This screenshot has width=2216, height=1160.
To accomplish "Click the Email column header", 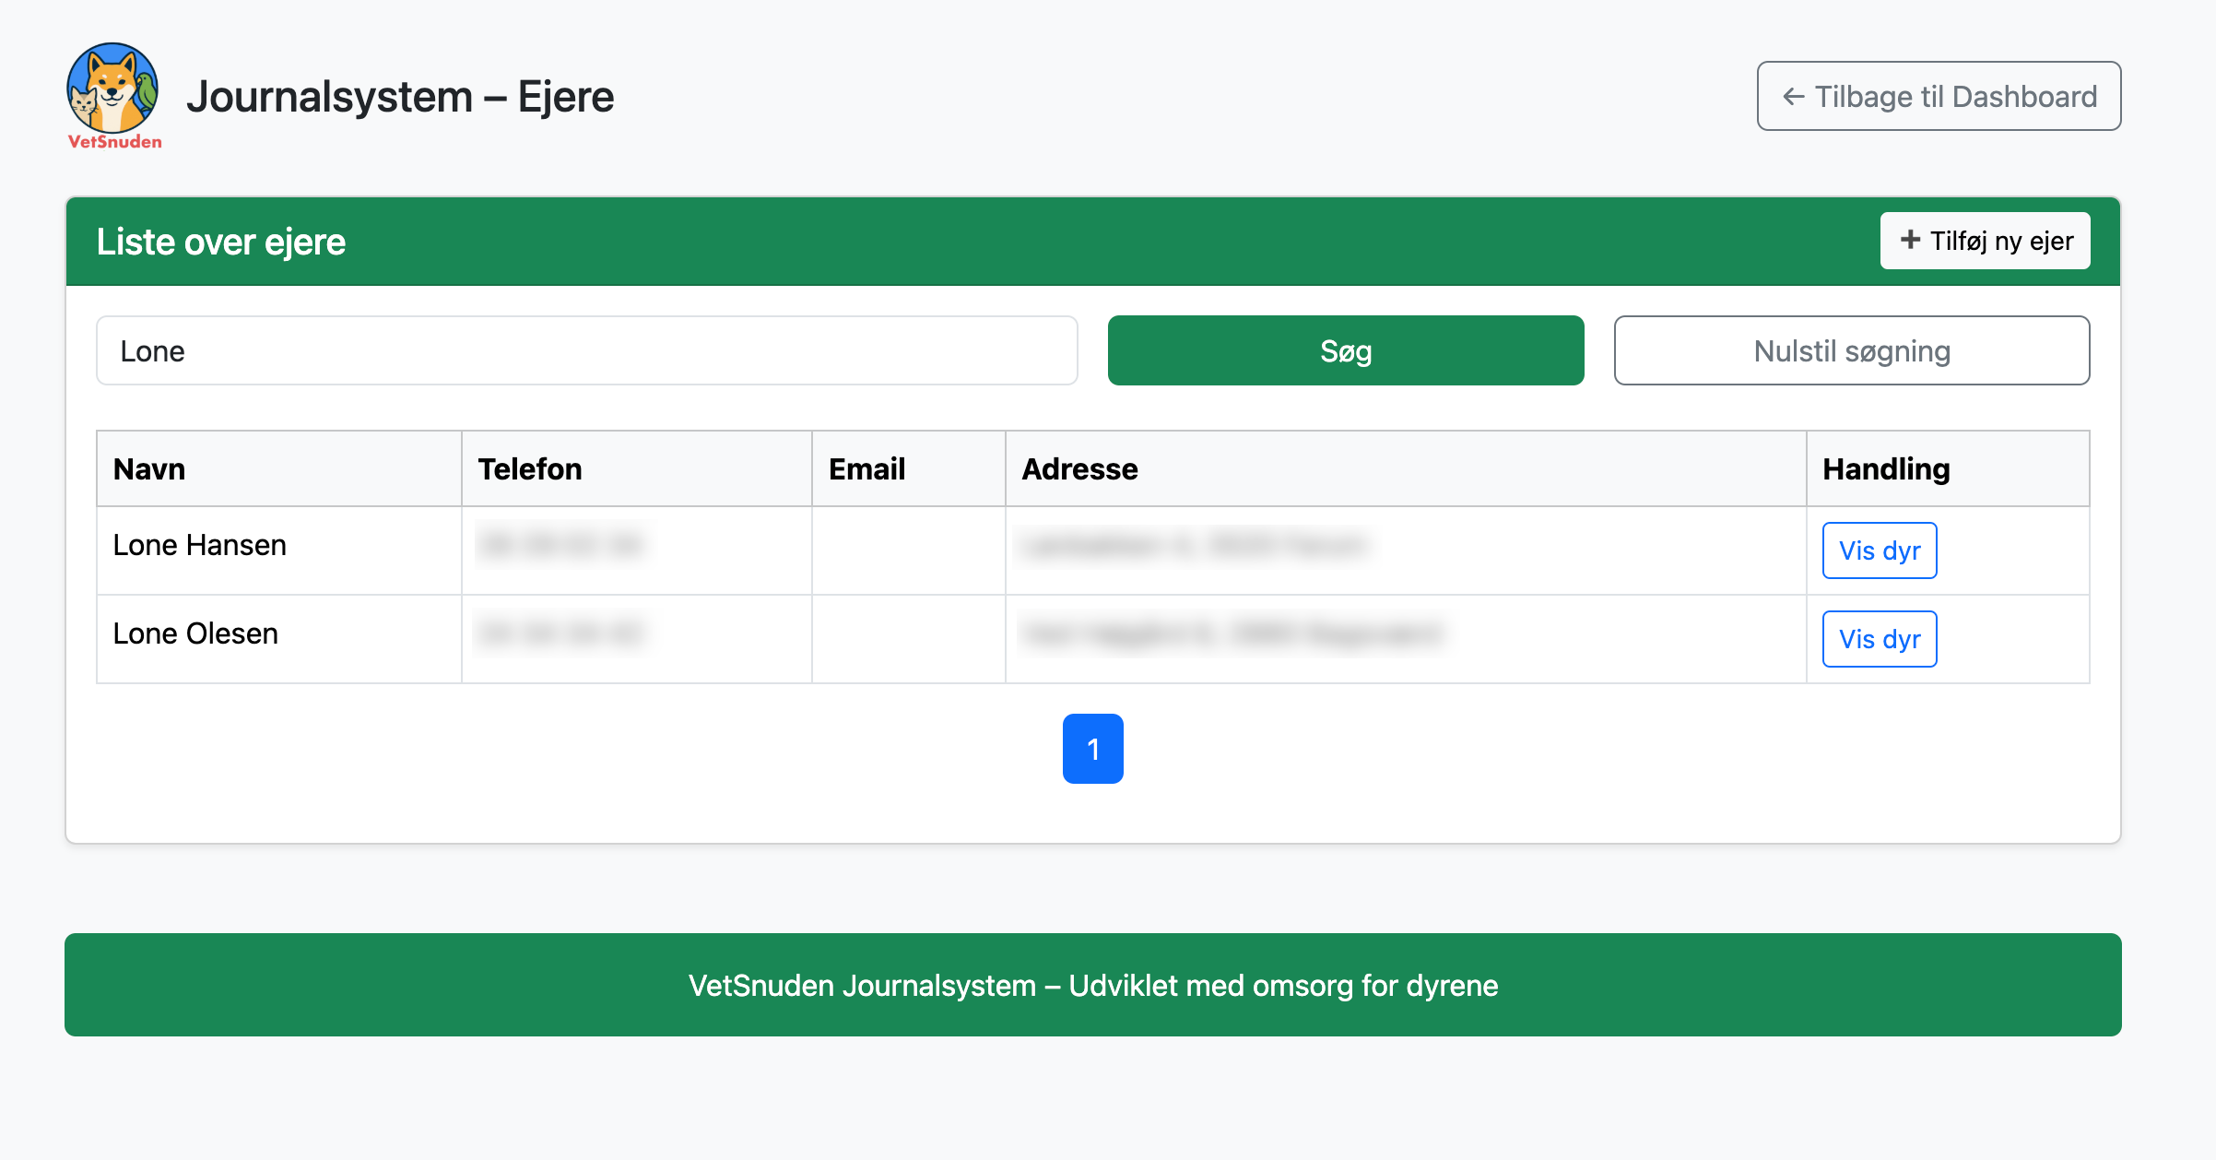I will [x=909, y=468].
